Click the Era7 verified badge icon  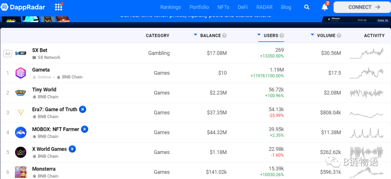coord(83,109)
